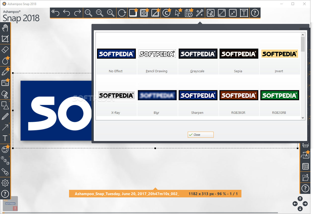Select the text T tool in left sidebar
Viewport: 315px width, 214px height.
click(5, 138)
